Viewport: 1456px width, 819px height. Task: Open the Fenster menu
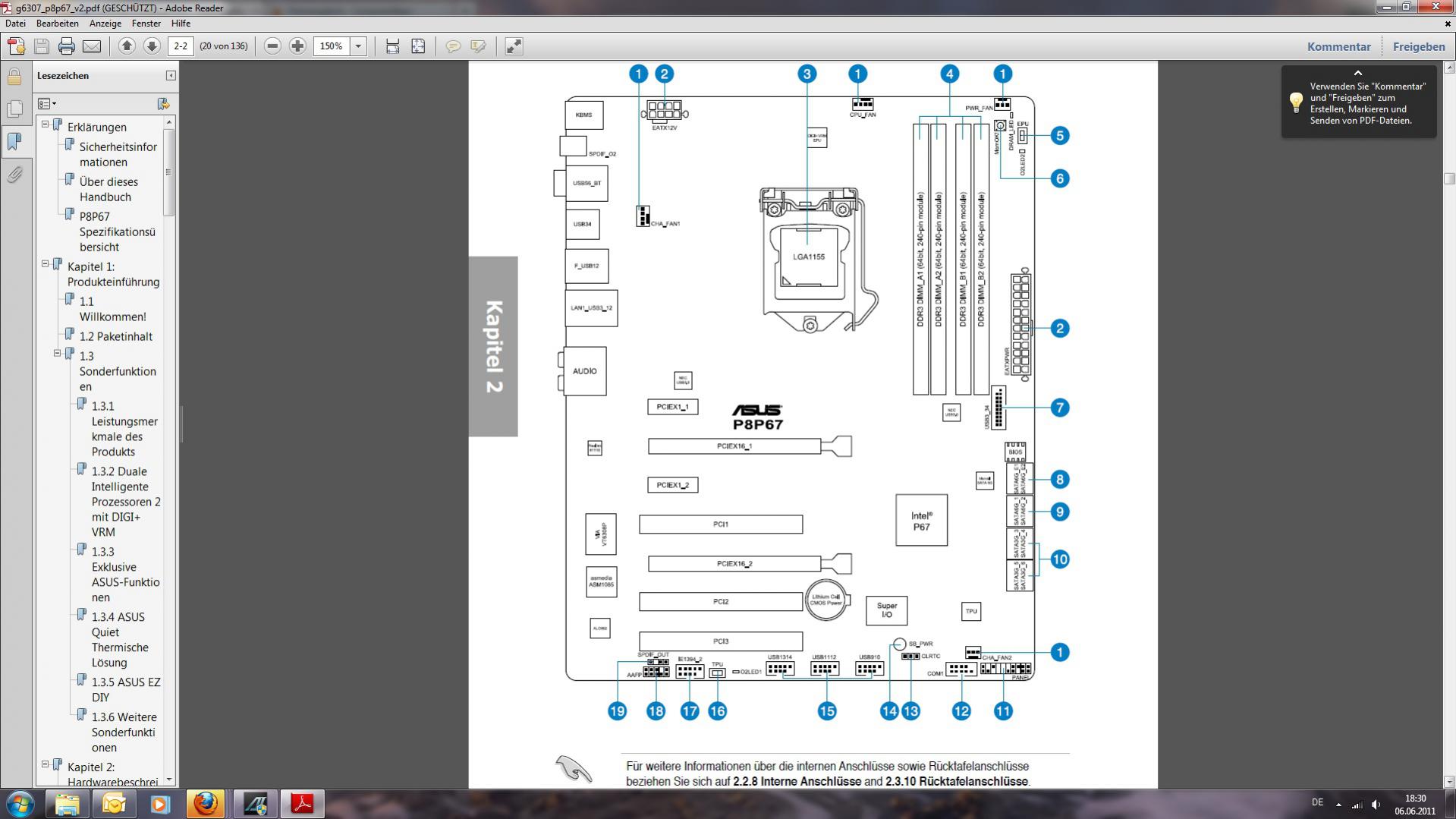(x=146, y=24)
